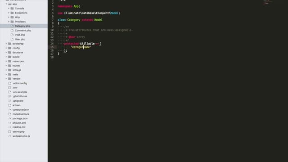Viewport: 288px width, 162px height.
Task: Click the Providers folder icon
Action: coord(12,22)
